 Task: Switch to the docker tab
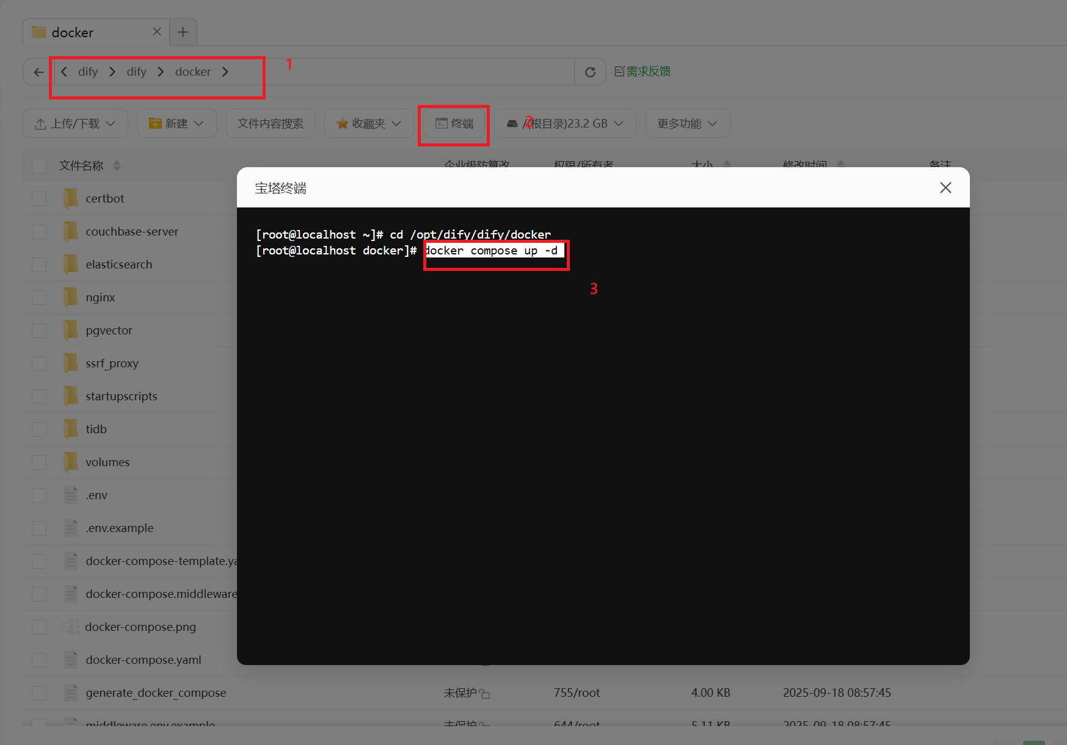tap(73, 32)
